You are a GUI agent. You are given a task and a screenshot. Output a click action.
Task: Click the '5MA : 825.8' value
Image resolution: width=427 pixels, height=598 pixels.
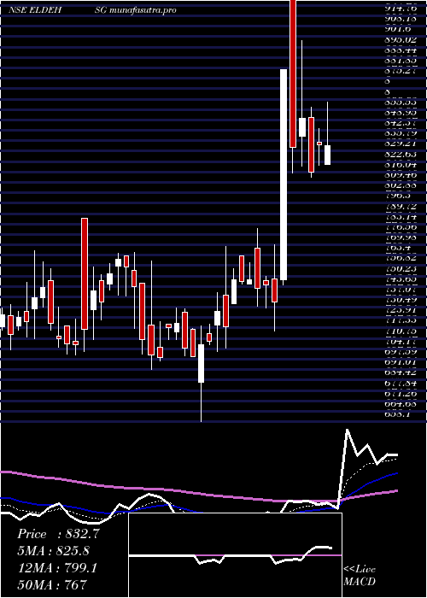pyautogui.click(x=56, y=551)
